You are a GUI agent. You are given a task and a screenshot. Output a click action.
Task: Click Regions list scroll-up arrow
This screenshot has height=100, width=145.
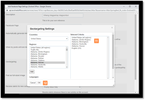(67, 47)
